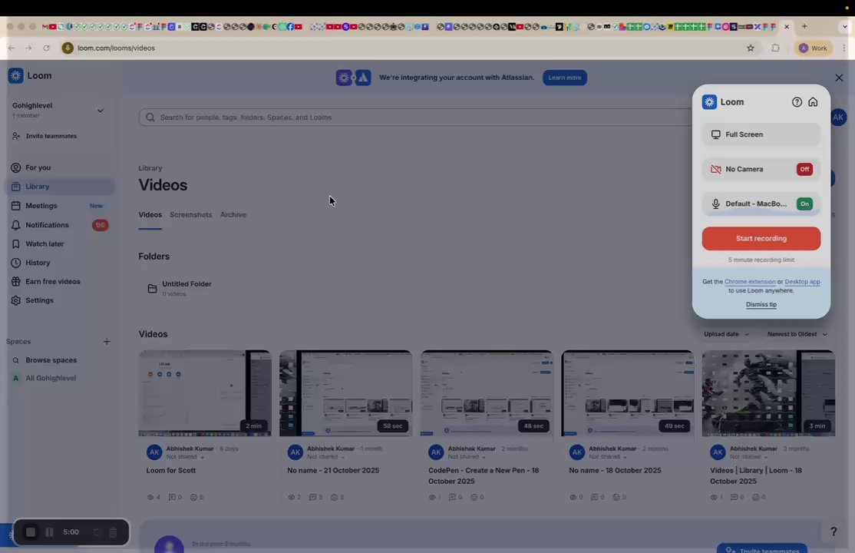Dismiss the Atlassian integration banner
Screen dimensions: 855x553
pos(839,78)
